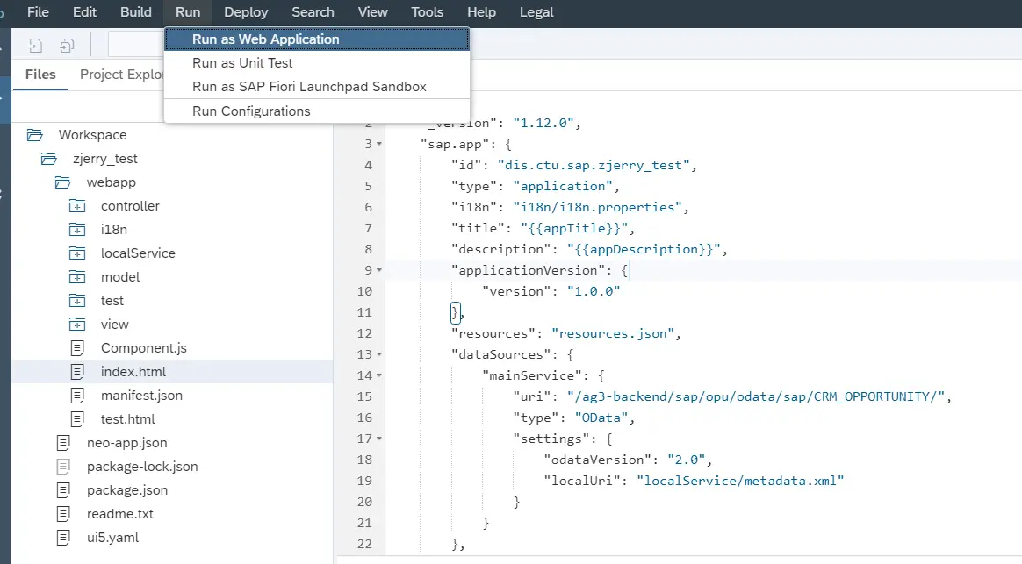This screenshot has width=1022, height=564.
Task: Click the "resources.json" value
Action: point(613,333)
